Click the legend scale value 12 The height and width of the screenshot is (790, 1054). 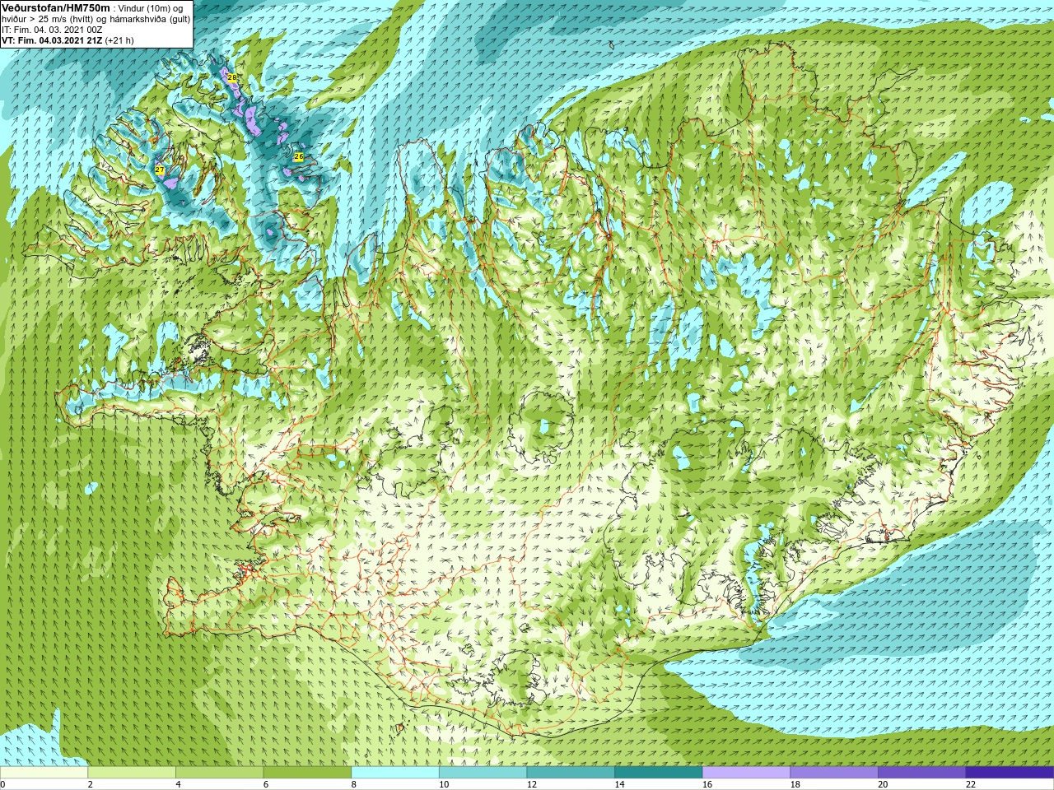[532, 784]
